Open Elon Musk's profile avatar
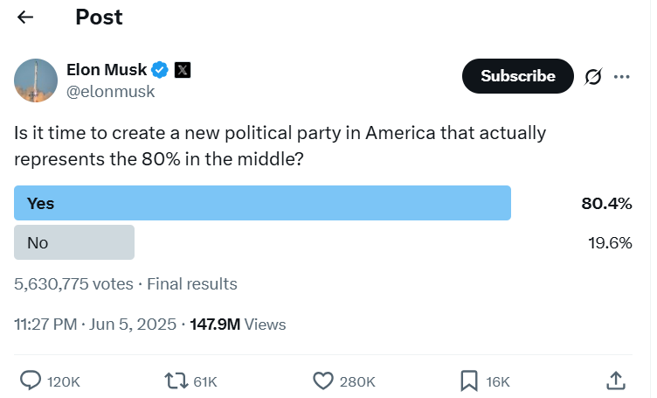Image resolution: width=657 pixels, height=398 pixels. coord(36,80)
